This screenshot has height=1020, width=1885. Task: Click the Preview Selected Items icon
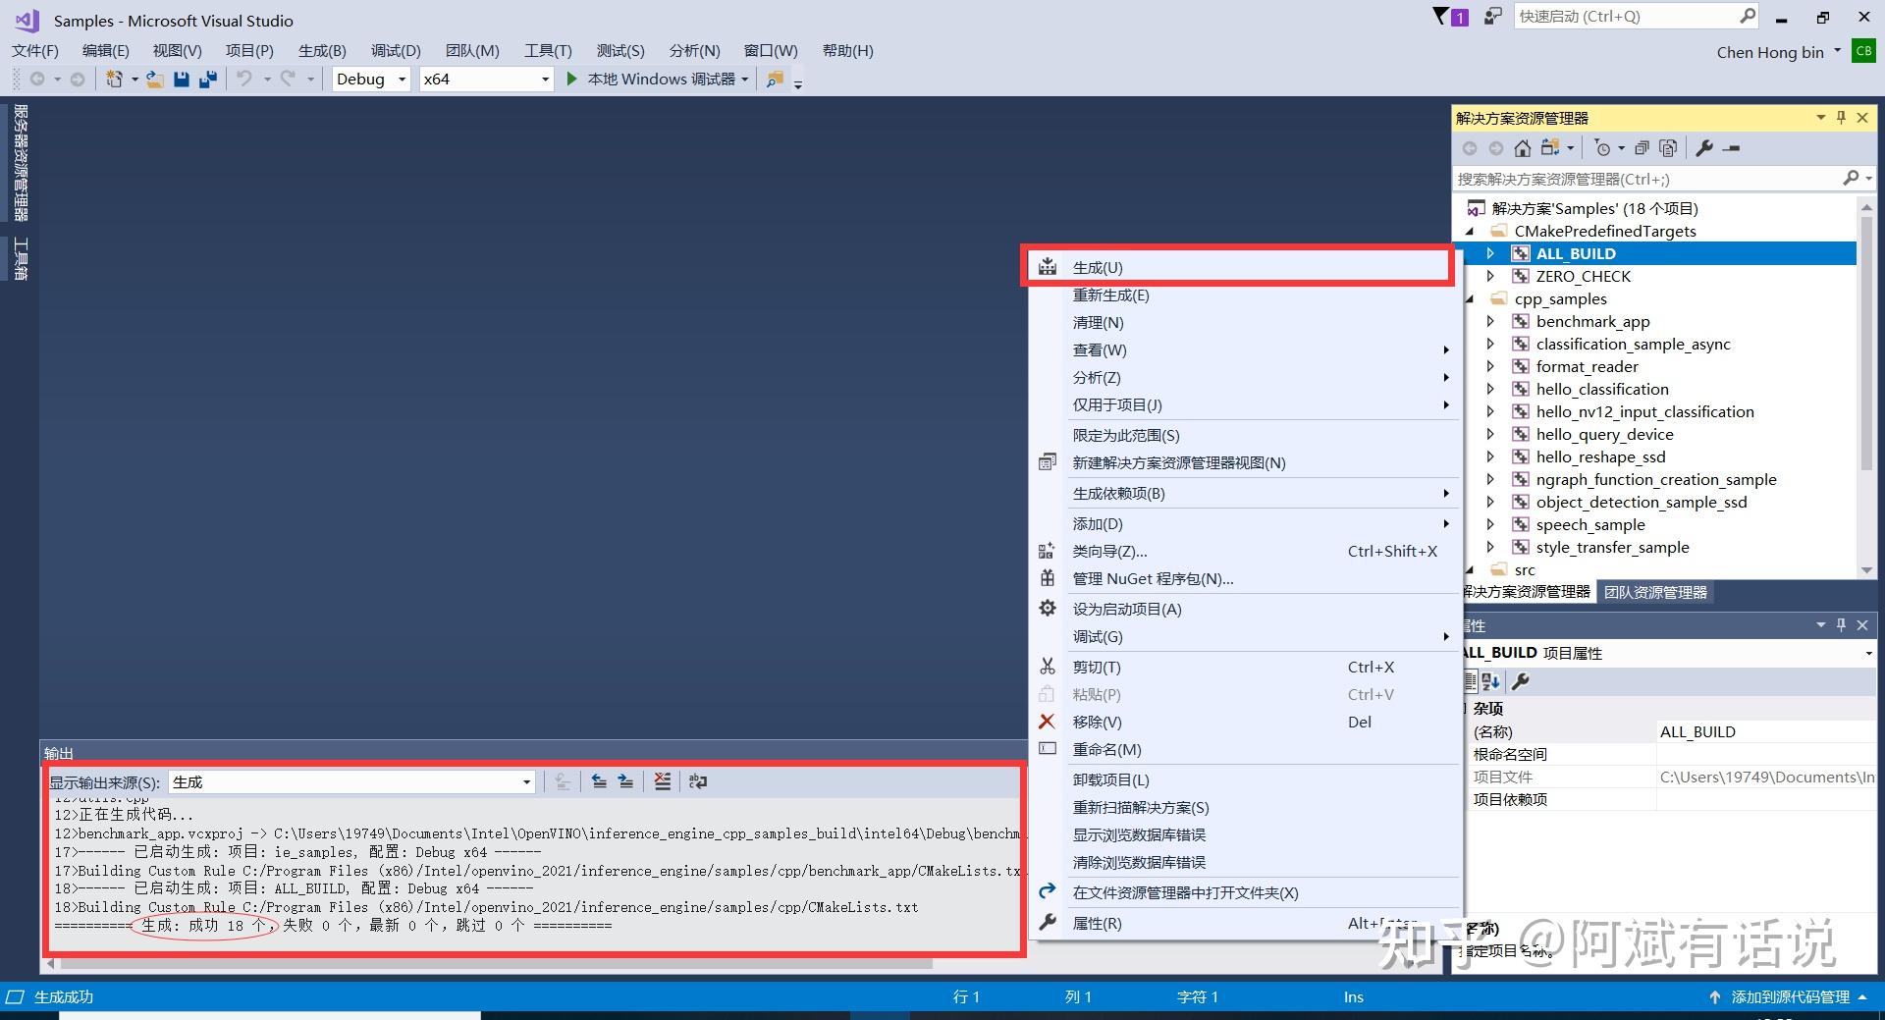pos(1732,148)
